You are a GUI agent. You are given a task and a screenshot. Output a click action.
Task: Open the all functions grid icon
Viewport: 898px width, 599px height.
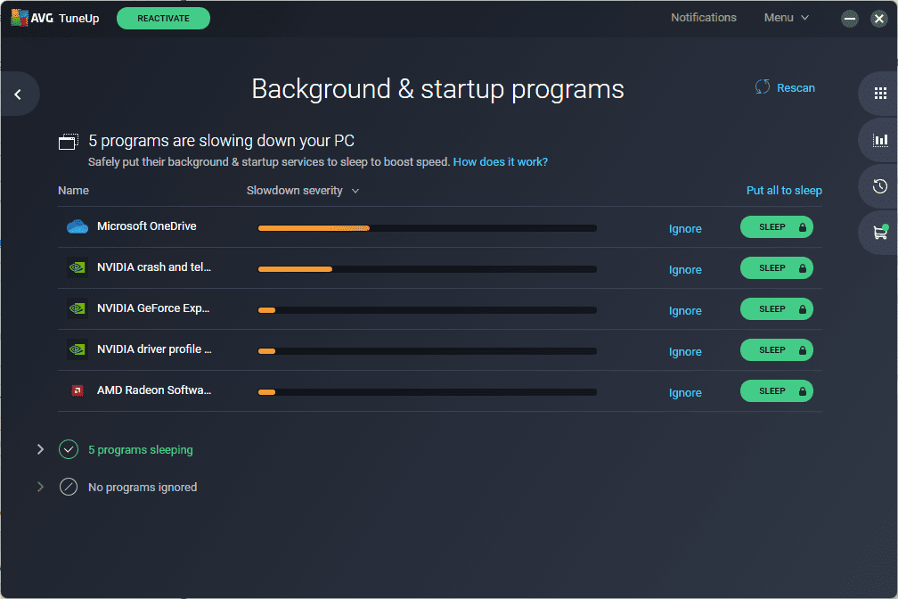click(880, 94)
